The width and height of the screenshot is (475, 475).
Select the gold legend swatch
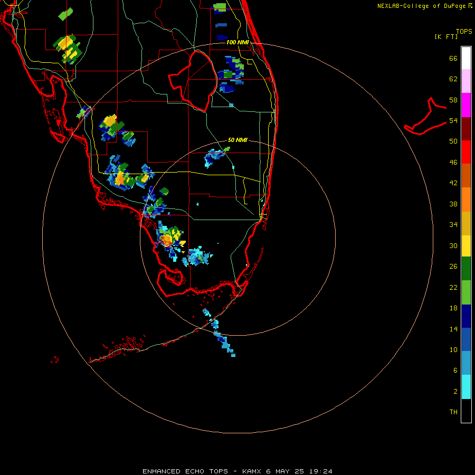coord(466,223)
